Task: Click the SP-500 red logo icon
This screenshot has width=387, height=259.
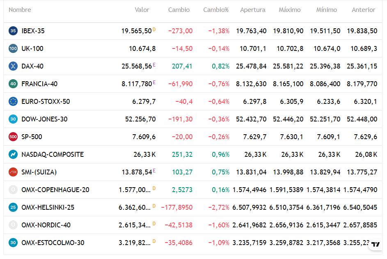Action: click(13, 137)
